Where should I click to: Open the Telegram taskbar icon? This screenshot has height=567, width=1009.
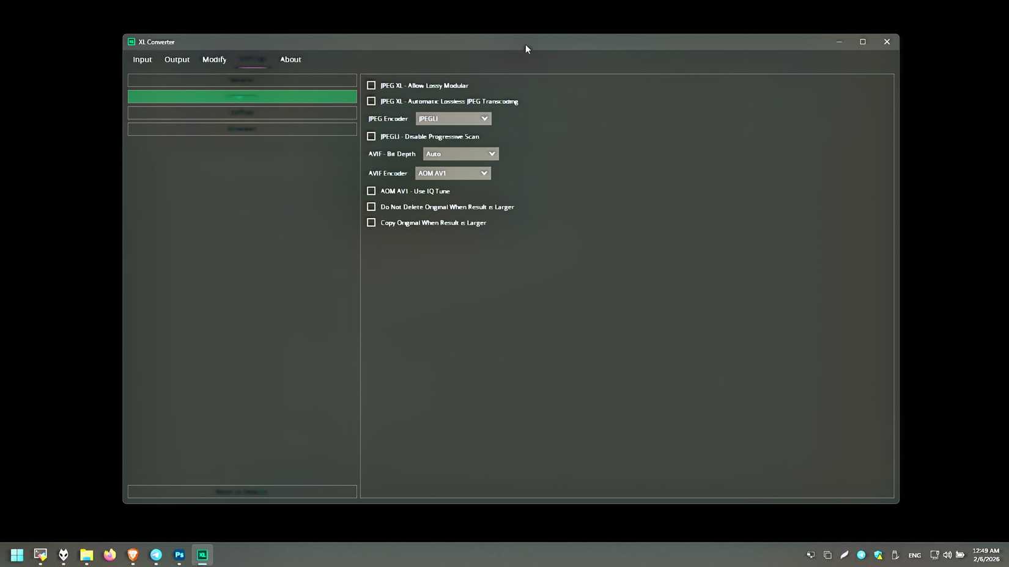click(155, 555)
